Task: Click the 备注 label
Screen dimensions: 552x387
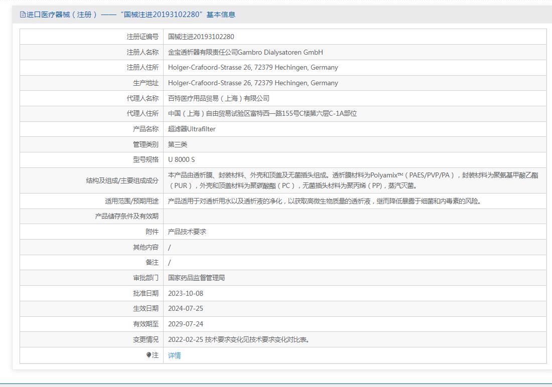Action: pyautogui.click(x=152, y=262)
